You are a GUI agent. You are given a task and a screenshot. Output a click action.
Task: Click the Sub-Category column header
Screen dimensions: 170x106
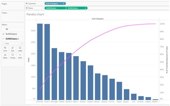click(x=98, y=19)
